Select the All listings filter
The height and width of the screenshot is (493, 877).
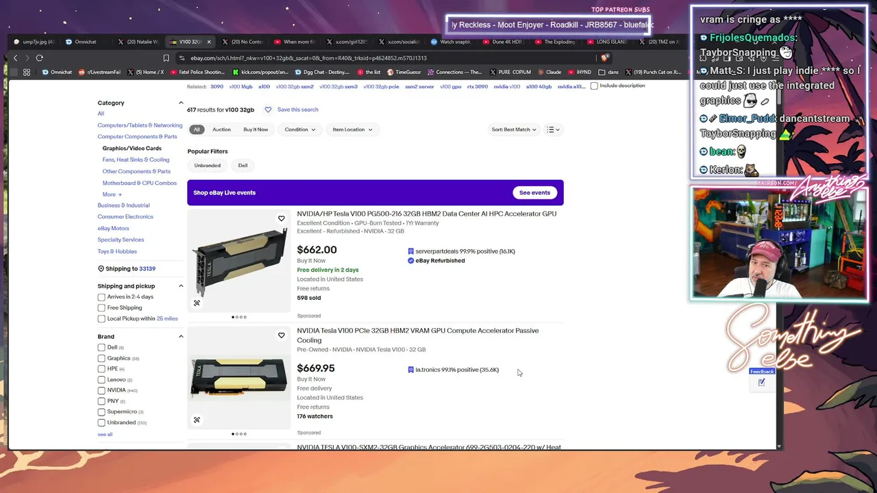click(x=197, y=129)
